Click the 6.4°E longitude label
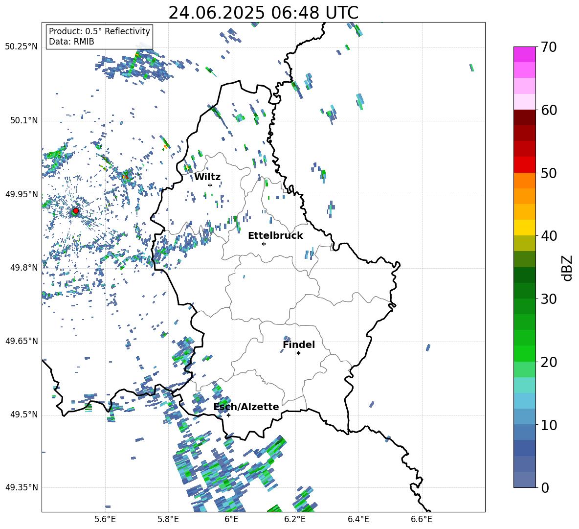 tap(358, 519)
